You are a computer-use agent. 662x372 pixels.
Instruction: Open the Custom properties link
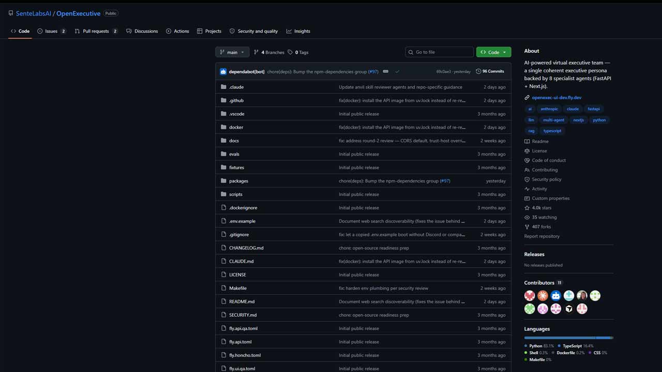point(551,198)
